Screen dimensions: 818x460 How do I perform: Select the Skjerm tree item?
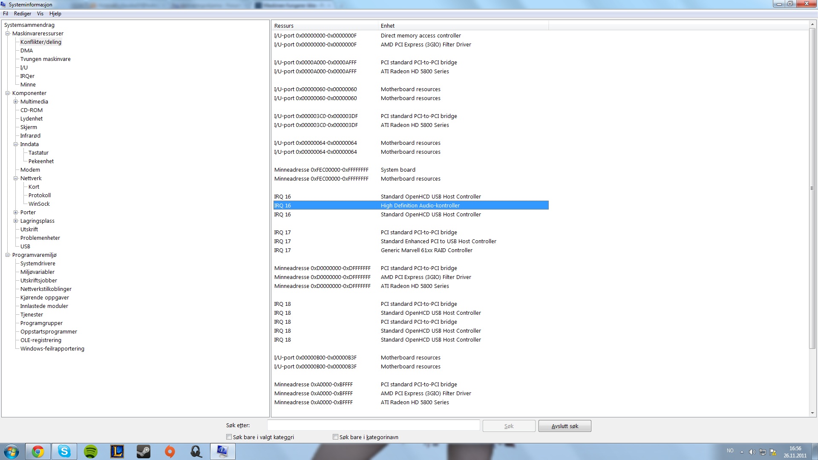(x=29, y=127)
